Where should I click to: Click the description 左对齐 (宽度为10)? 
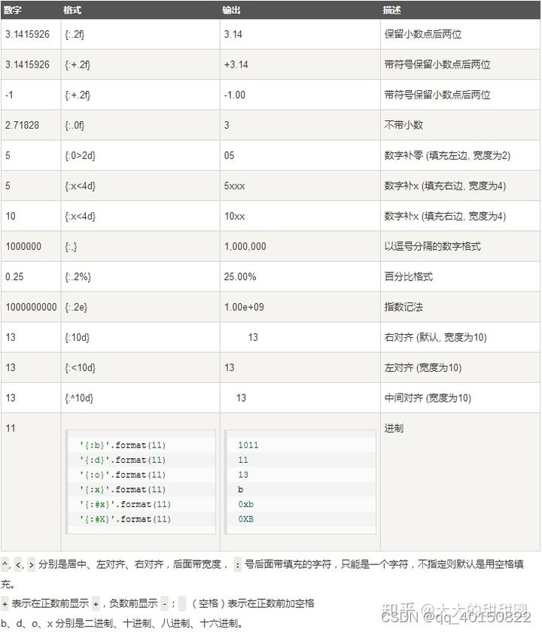(x=422, y=368)
